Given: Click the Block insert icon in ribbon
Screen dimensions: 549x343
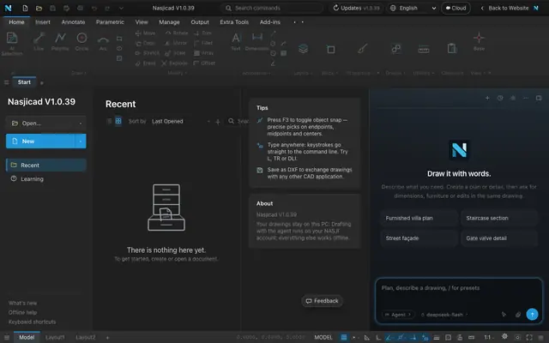Looking at the screenshot, I should pos(330,49).
